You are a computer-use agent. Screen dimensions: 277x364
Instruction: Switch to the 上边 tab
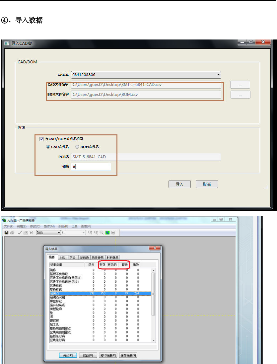[62, 258]
